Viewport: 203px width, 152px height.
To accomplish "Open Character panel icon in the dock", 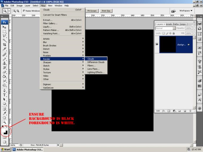I will 199,100.
